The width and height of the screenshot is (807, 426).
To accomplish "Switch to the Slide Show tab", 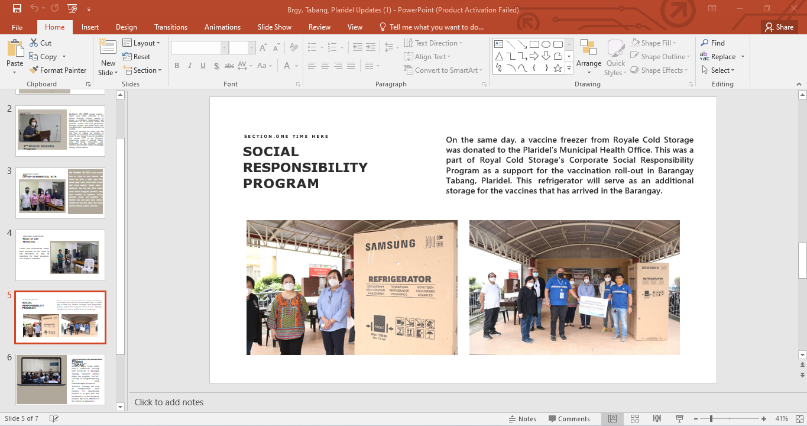I will coord(274,27).
